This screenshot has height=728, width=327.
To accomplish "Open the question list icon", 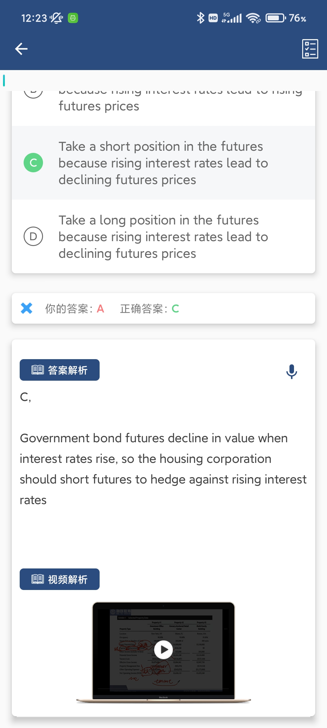I will 310,49.
